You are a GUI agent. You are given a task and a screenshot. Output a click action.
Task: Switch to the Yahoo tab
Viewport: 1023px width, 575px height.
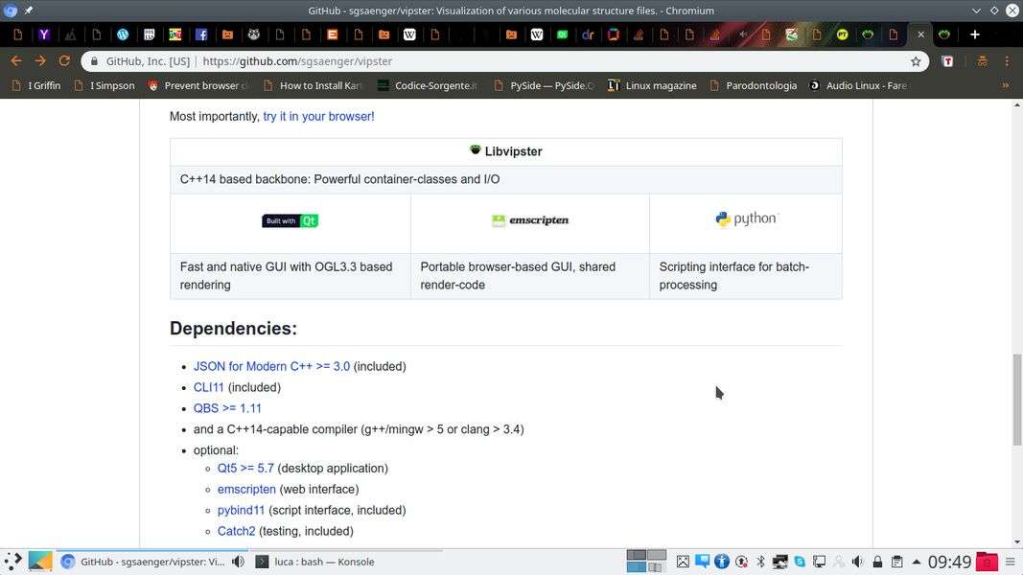44,34
